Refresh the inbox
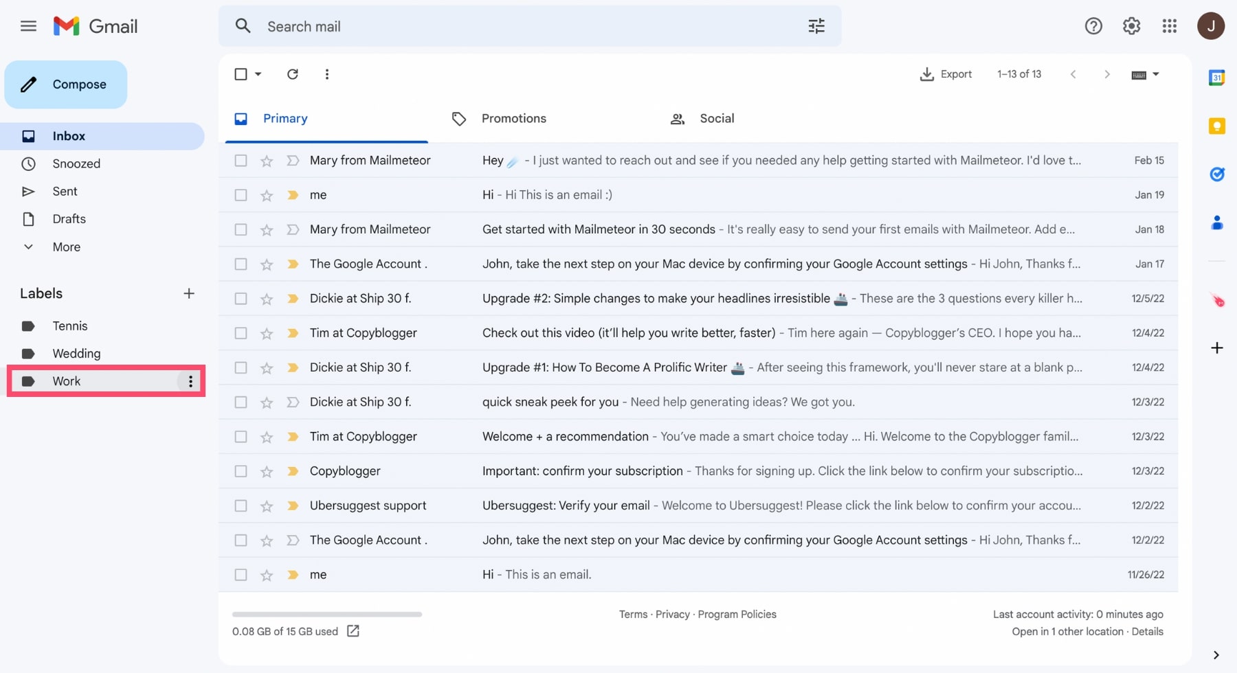 coord(293,74)
